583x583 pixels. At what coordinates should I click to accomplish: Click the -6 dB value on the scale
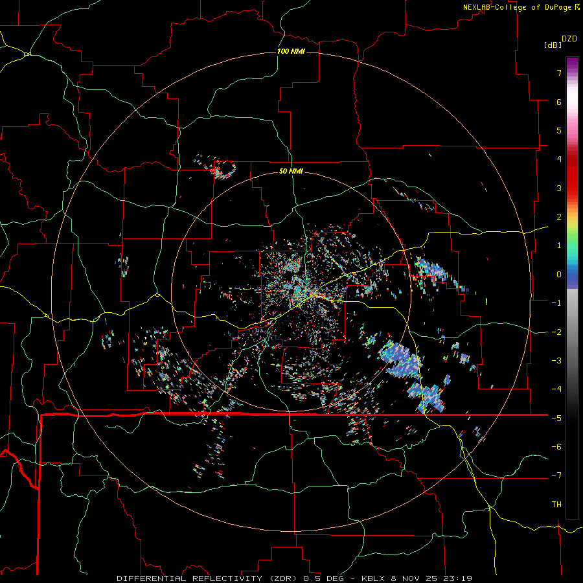coord(556,447)
